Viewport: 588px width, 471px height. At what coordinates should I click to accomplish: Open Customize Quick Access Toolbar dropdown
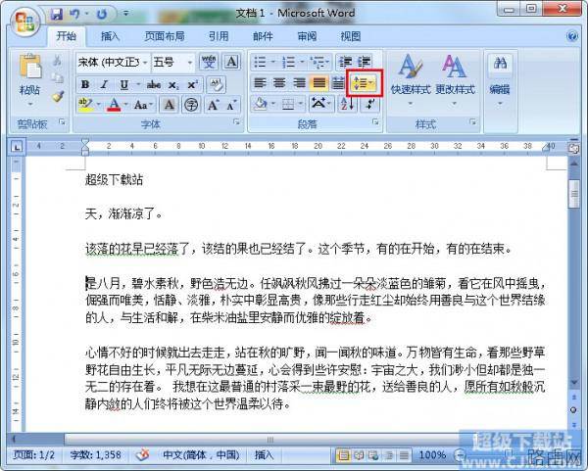[126, 14]
